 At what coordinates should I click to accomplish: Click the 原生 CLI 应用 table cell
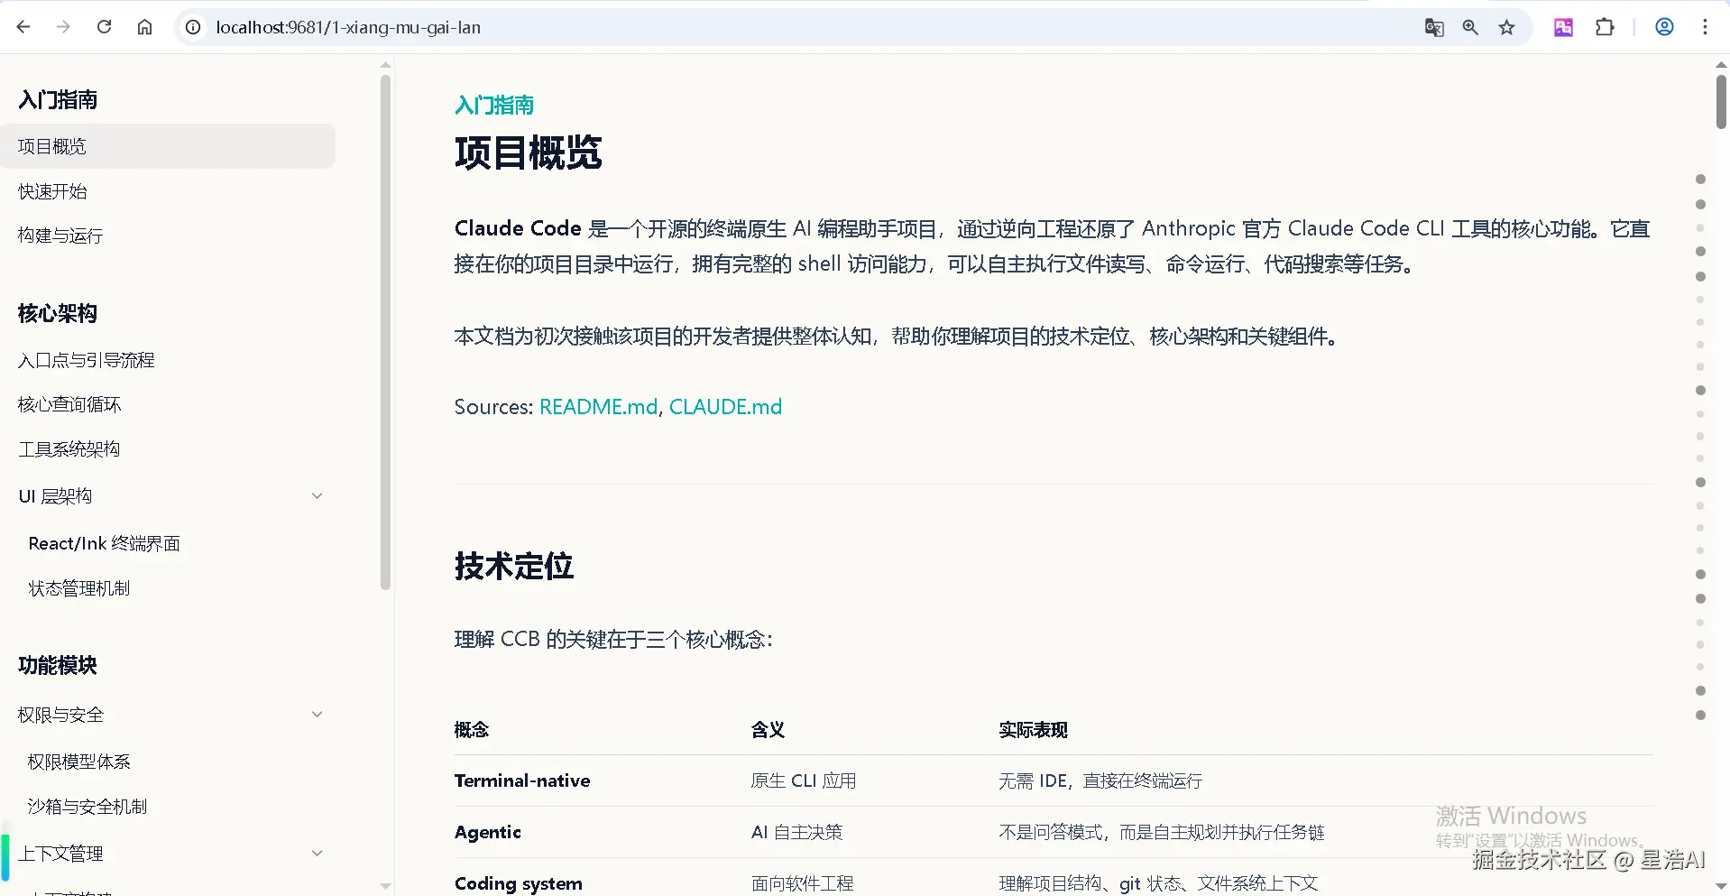point(804,781)
